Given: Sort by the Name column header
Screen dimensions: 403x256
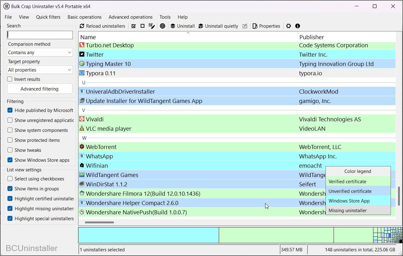Looking at the screenshot, I should click(x=188, y=37).
